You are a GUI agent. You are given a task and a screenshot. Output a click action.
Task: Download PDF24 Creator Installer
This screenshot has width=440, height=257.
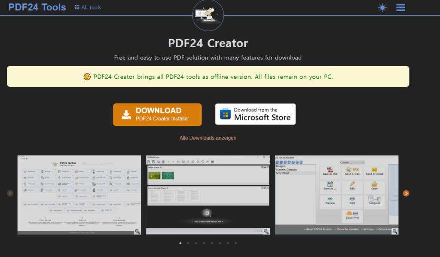(157, 114)
